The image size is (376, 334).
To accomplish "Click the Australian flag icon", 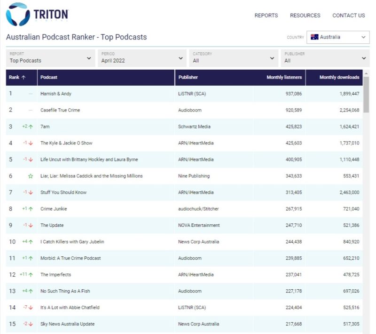I will pos(314,37).
